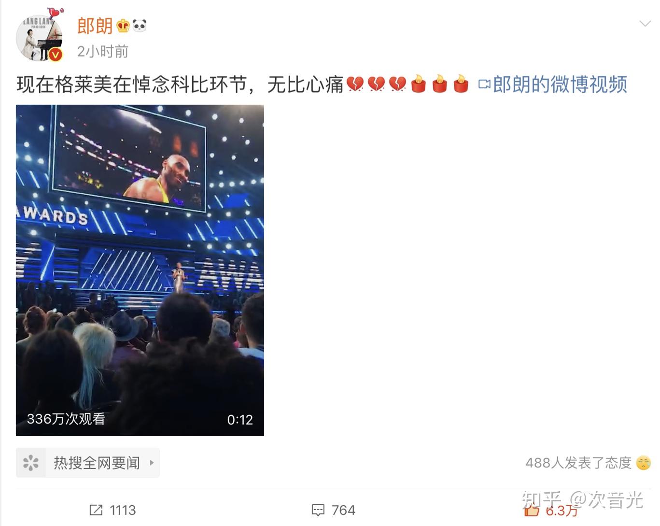Click the video camera icon before link
Screen dimensions: 660x526
coord(484,85)
